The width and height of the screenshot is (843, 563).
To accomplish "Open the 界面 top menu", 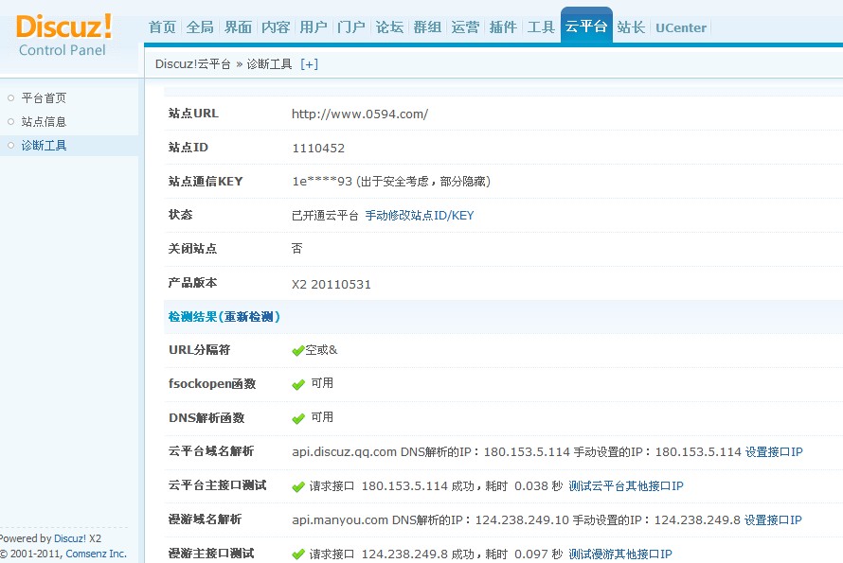I will click(x=238, y=27).
